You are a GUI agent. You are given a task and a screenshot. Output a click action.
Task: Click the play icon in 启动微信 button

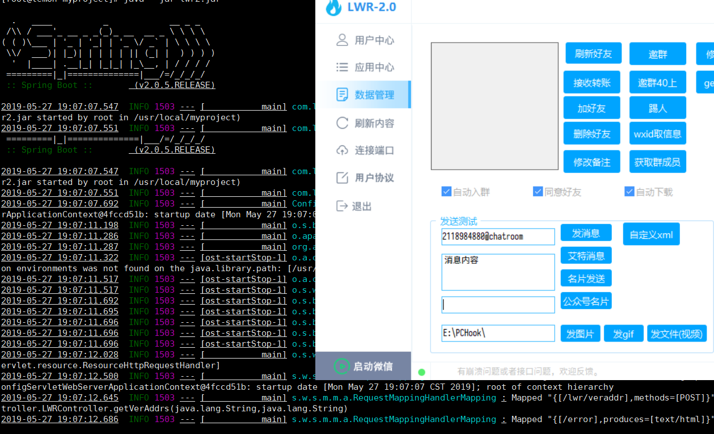point(341,366)
